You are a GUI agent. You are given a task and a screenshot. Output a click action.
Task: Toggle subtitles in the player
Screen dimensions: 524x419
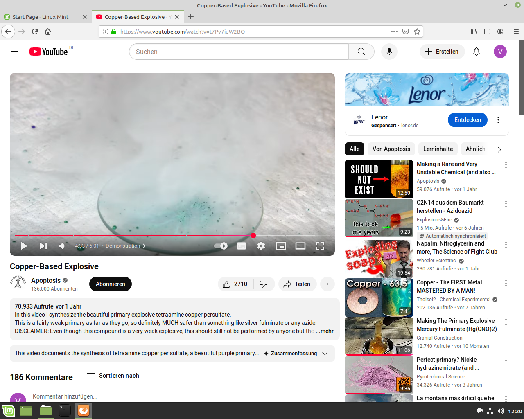[242, 246]
